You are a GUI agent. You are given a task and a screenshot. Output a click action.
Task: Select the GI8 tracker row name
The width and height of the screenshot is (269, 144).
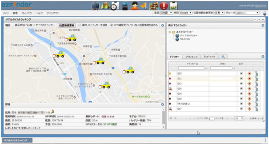179,99
